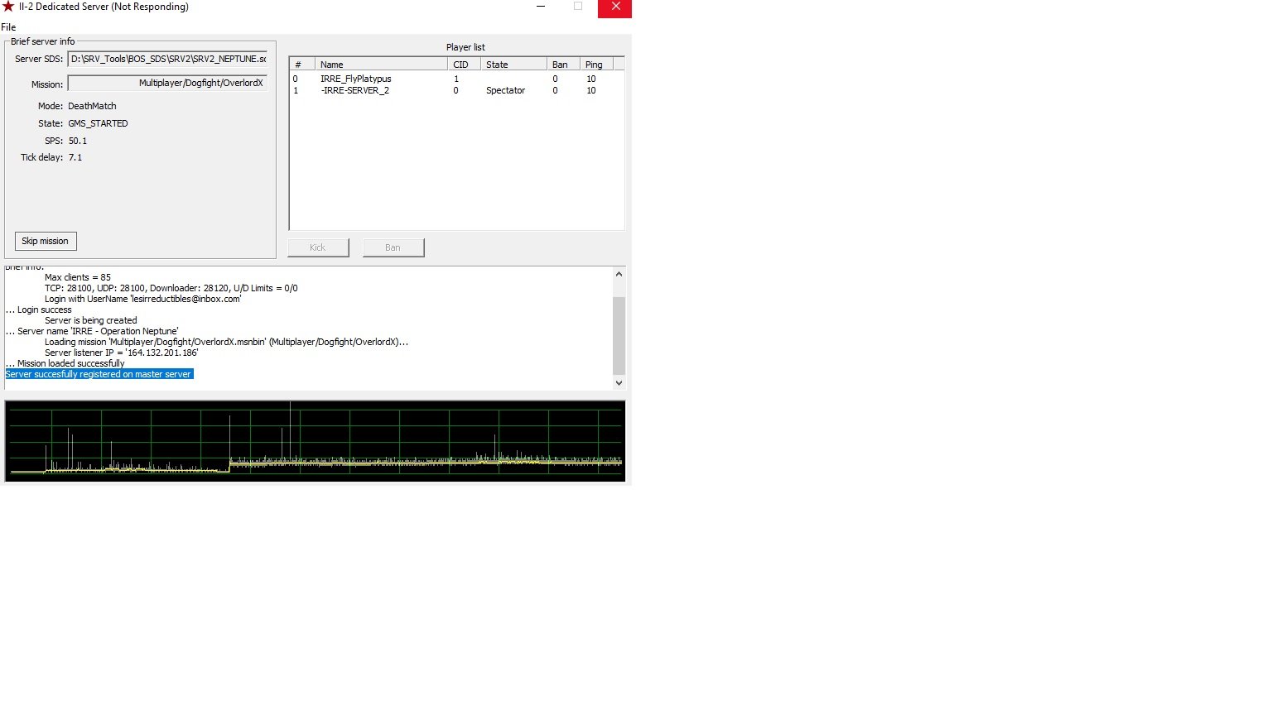This screenshot has width=1272, height=715.
Task: Click the log scrollbar thumb
Action: [619, 335]
